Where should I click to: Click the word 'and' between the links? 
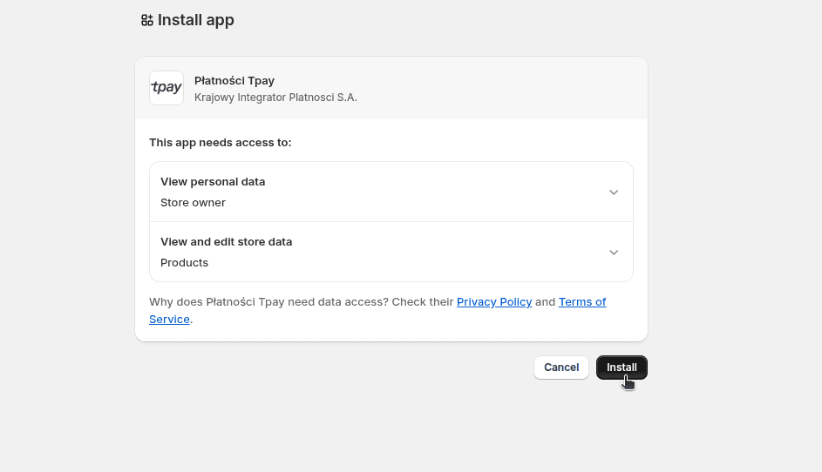[545, 301]
